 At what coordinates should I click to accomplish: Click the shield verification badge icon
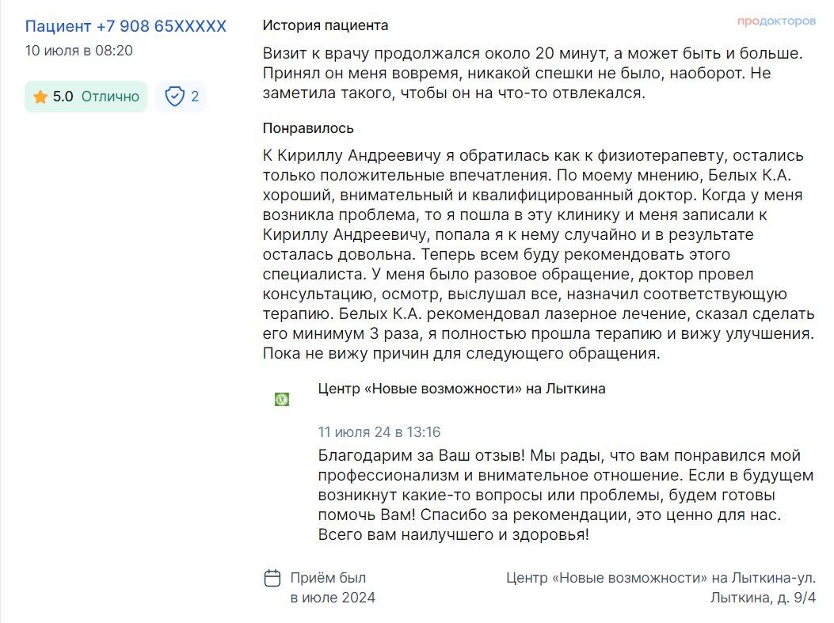(174, 97)
